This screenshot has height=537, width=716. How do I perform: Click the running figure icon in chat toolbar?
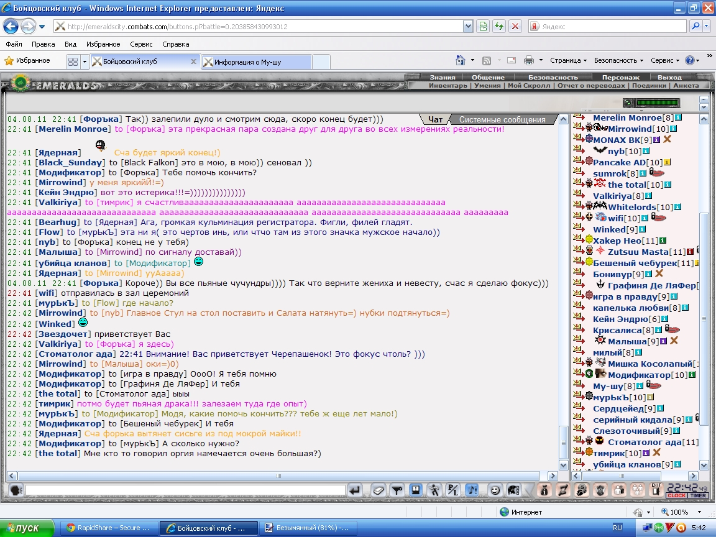(x=434, y=490)
